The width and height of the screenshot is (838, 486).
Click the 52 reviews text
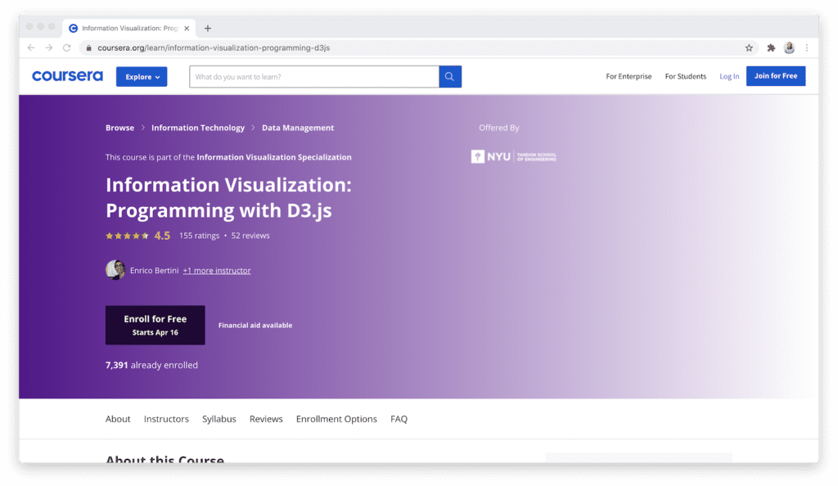(250, 236)
